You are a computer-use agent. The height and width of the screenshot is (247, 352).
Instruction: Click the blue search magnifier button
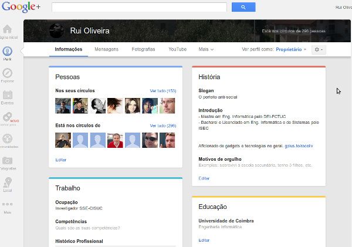(x=243, y=7)
